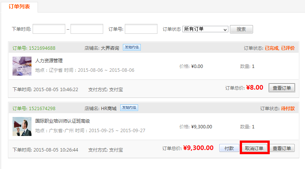Send 发站内信 message to 大界咨询
The image size is (305, 169).
coord(132,47)
